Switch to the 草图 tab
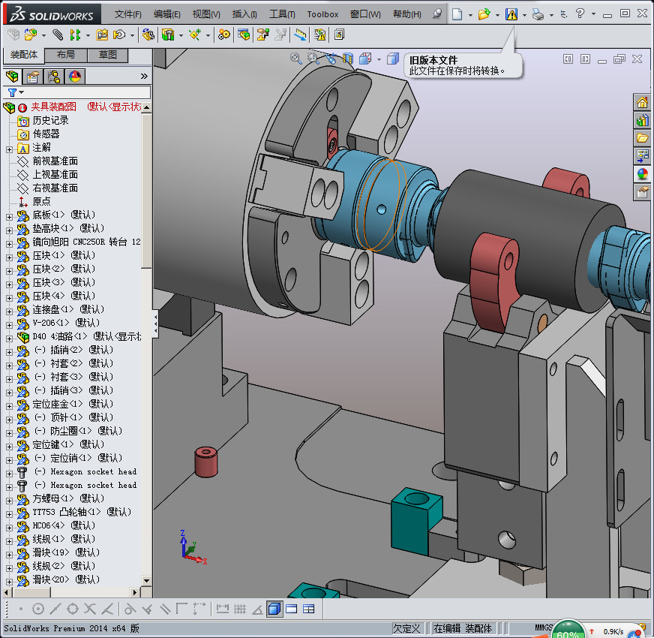 point(107,55)
